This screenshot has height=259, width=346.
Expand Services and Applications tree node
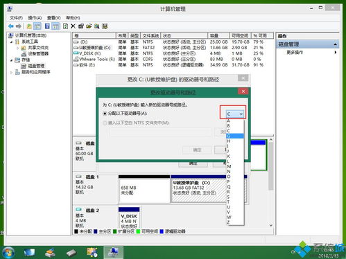(11, 73)
